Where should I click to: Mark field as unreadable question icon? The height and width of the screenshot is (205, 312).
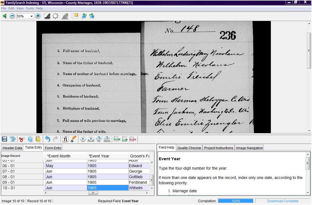click(x=99, y=139)
